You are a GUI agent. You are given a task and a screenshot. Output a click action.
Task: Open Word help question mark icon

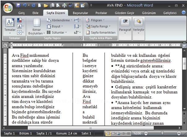click(184, 12)
